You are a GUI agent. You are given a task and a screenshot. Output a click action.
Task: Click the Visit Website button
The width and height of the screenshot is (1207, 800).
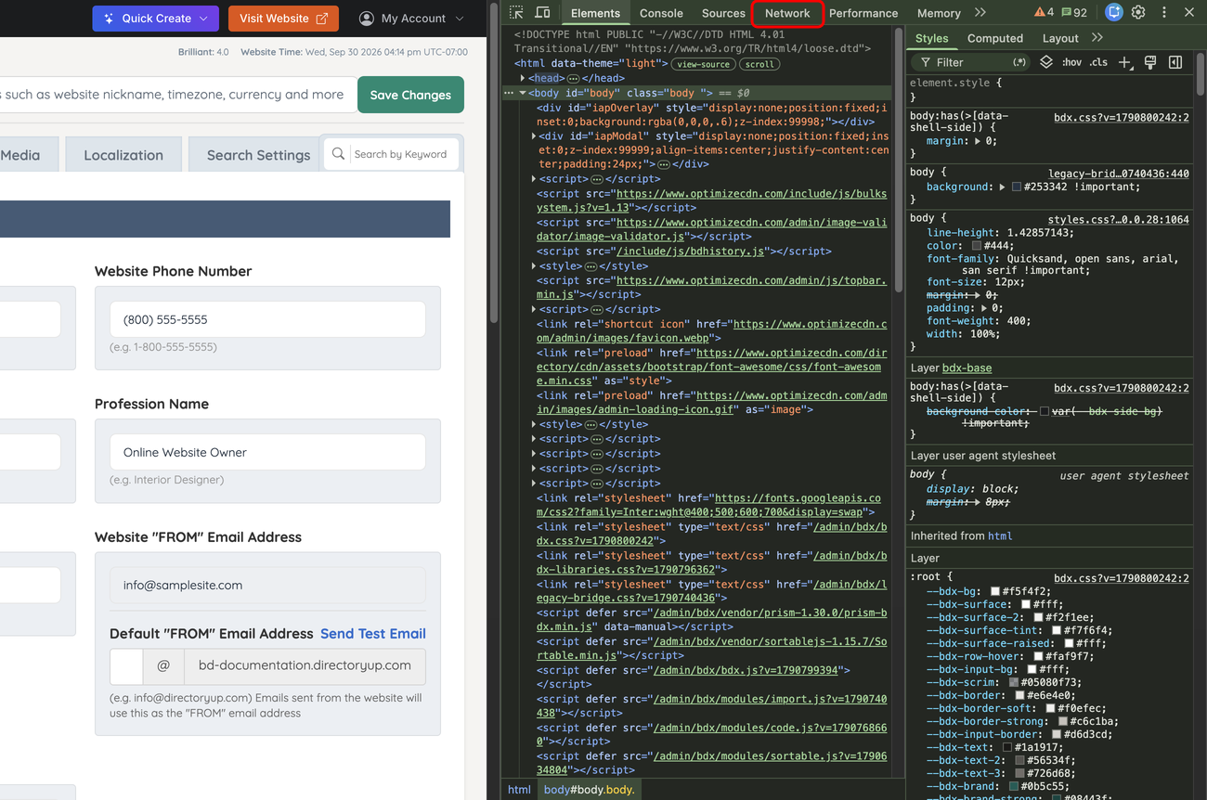283,19
